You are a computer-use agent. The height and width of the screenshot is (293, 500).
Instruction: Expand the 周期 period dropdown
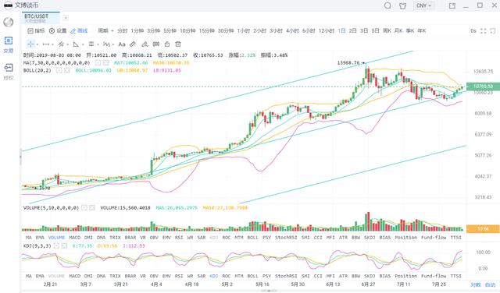(105, 31)
